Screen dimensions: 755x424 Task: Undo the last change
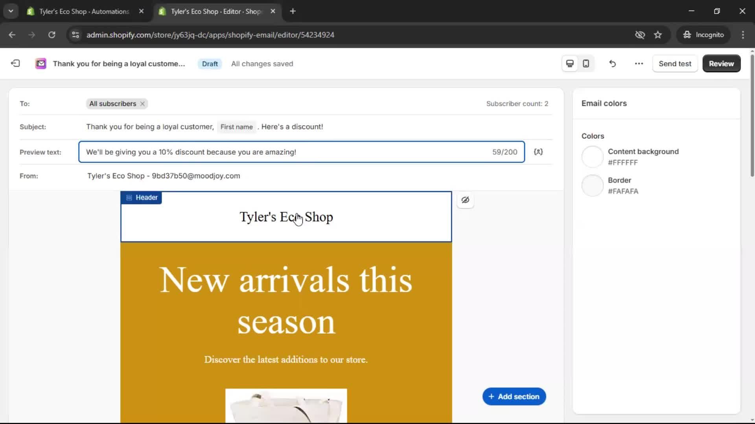pyautogui.click(x=612, y=63)
